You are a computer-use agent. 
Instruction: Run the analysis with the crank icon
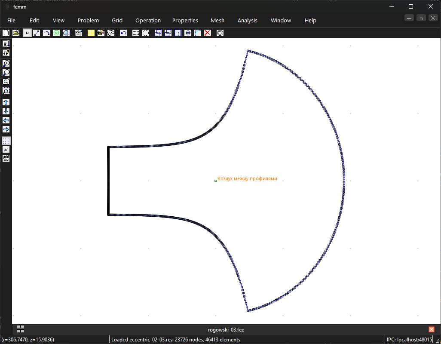(101, 33)
